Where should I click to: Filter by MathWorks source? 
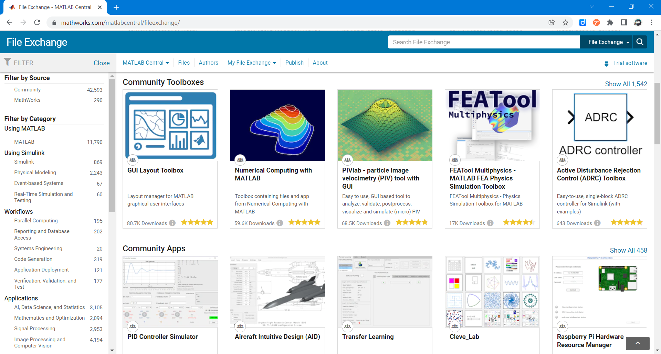(x=27, y=100)
